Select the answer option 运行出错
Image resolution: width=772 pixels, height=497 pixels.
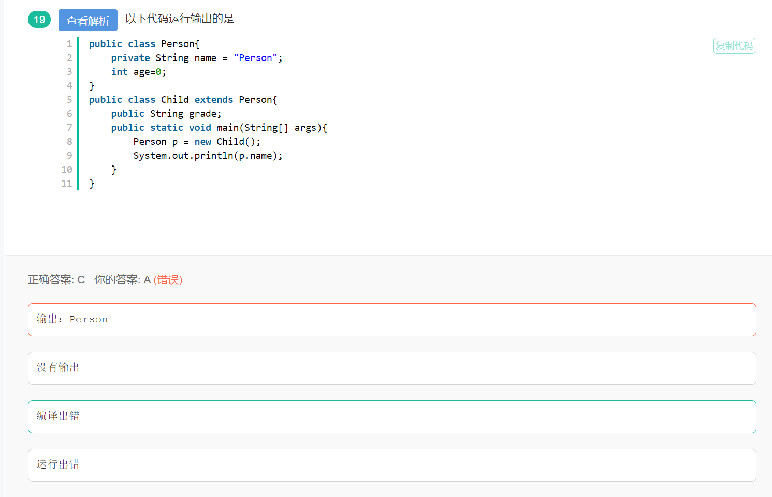coord(392,465)
